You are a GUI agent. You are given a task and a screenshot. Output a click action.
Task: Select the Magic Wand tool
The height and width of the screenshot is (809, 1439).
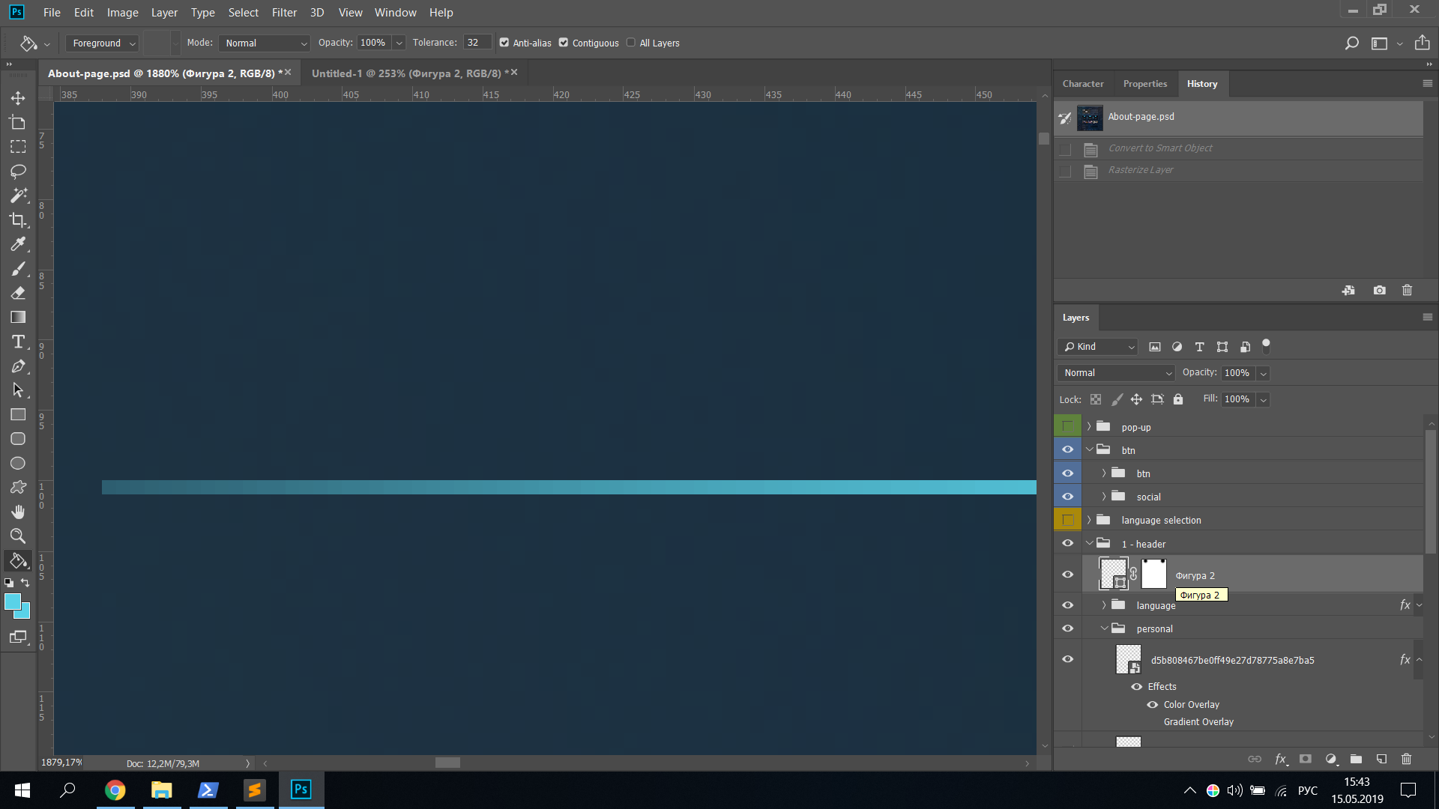point(18,196)
